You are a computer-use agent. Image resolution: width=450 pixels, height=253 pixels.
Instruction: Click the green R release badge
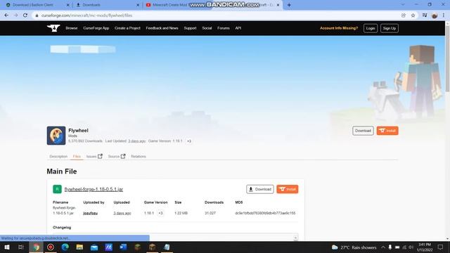click(x=57, y=189)
